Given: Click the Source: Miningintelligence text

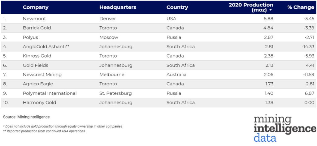Looking at the screenshot, I should [26, 117].
